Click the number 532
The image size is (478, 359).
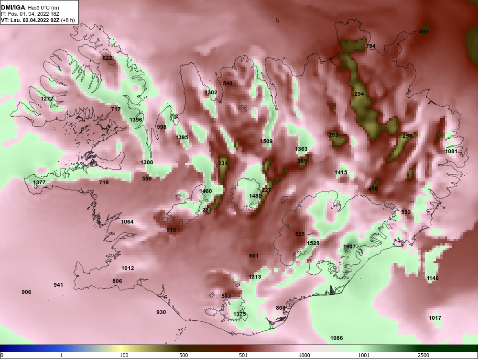pos(226,296)
